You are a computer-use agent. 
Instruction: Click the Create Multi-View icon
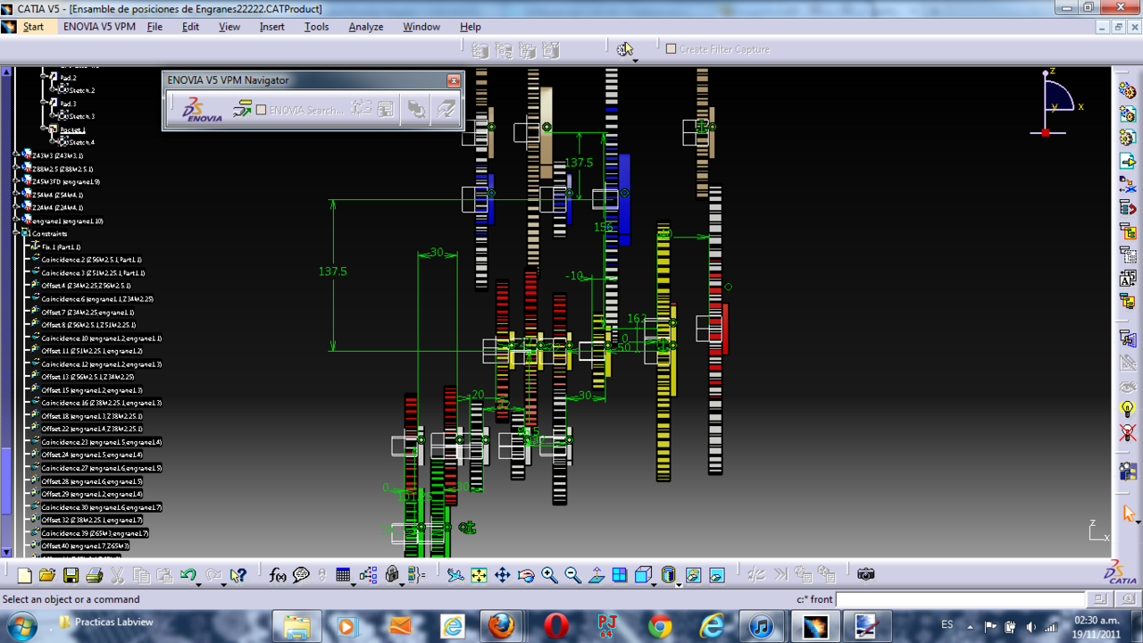click(x=619, y=576)
